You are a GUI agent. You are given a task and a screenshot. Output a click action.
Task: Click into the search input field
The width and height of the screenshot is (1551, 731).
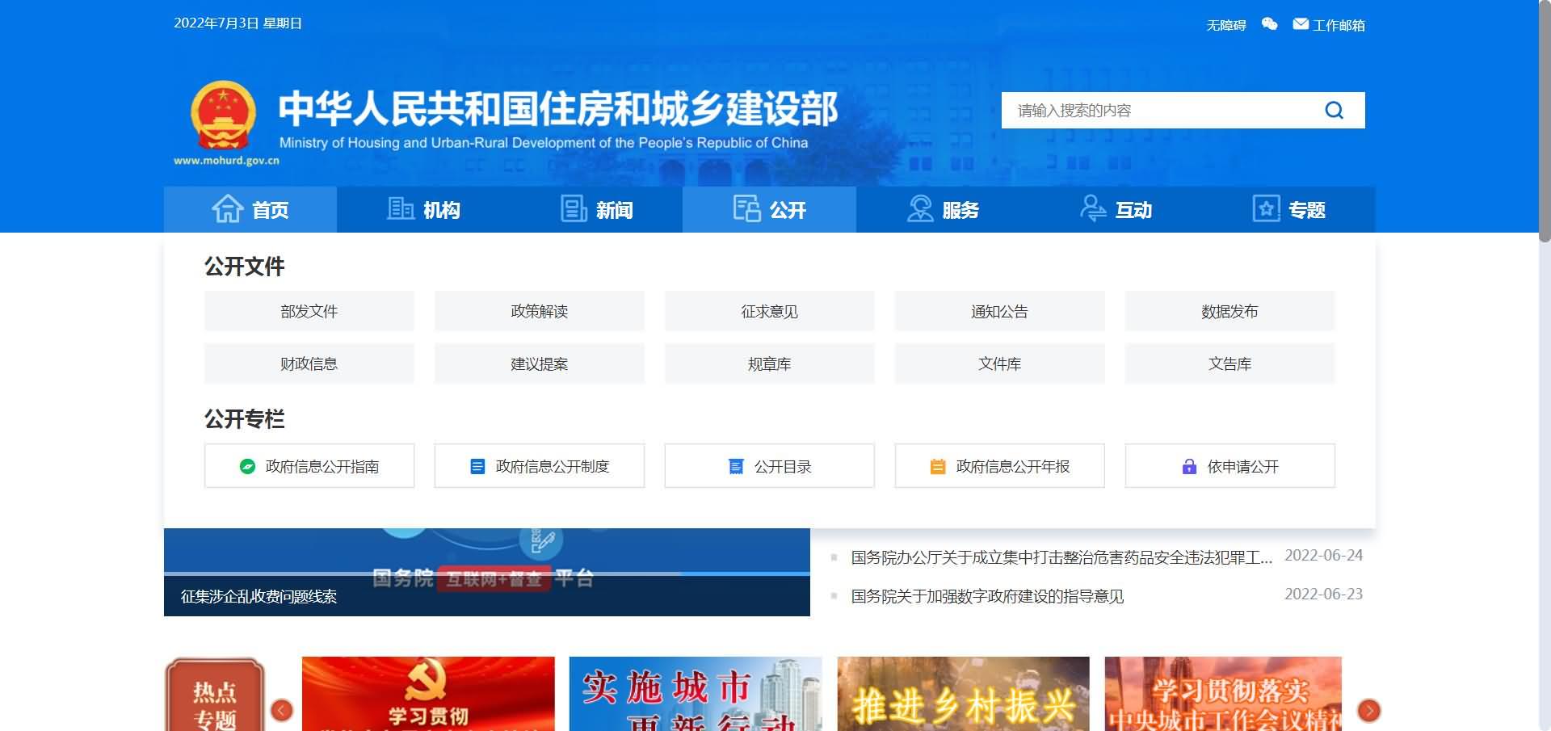click(x=1159, y=110)
